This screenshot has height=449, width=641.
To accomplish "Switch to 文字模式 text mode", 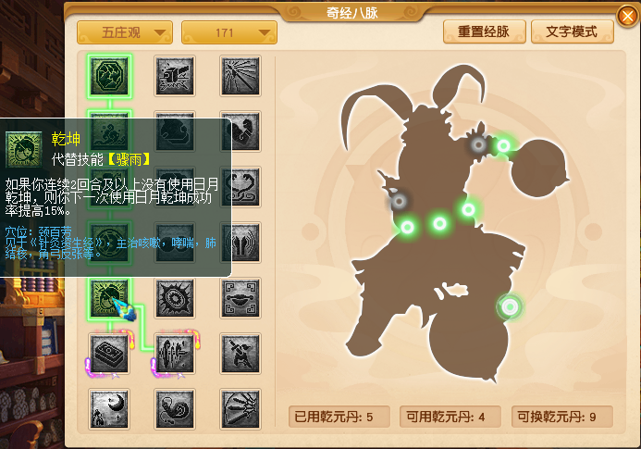I will click(x=572, y=31).
